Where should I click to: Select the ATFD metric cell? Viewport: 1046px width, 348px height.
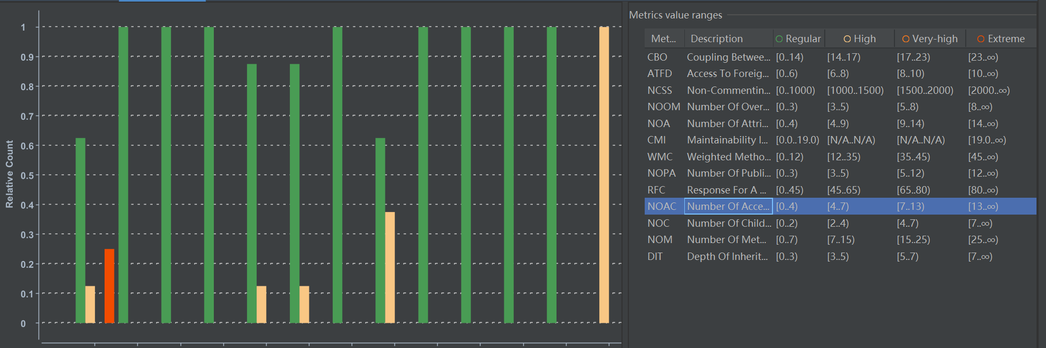pos(664,73)
